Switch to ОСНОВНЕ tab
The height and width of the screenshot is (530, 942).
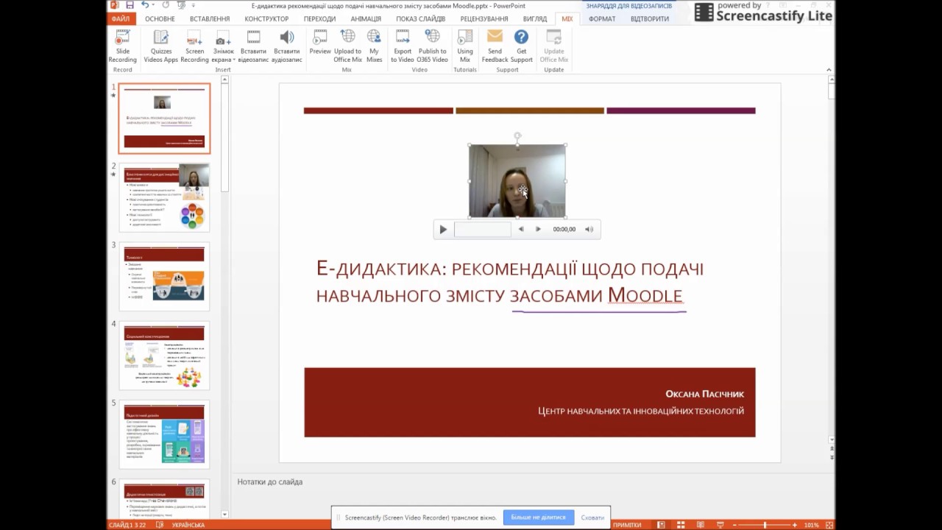tap(160, 19)
